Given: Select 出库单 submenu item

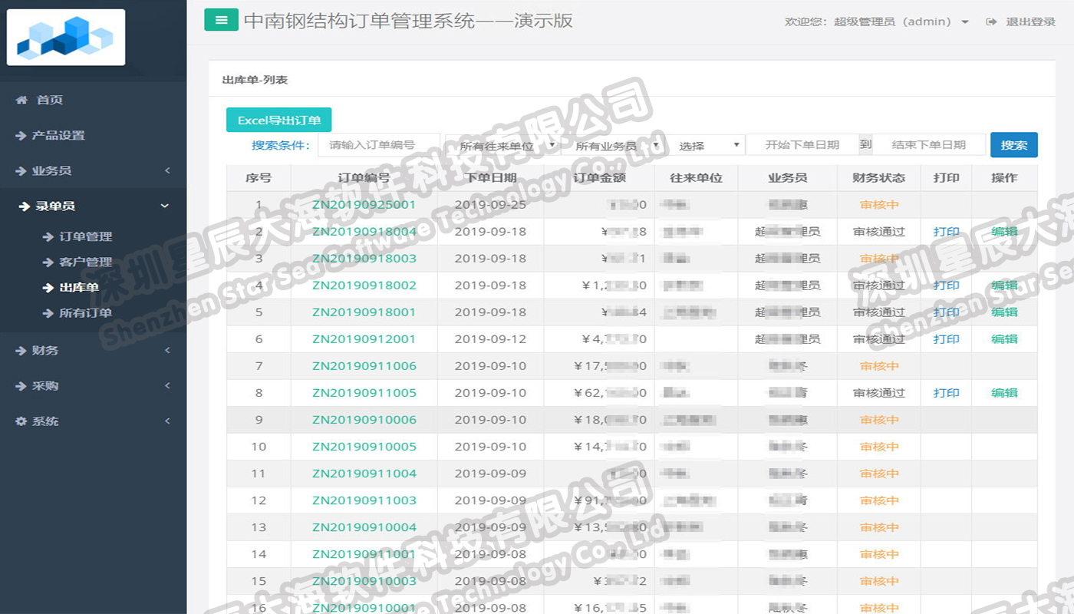Looking at the screenshot, I should [x=79, y=288].
